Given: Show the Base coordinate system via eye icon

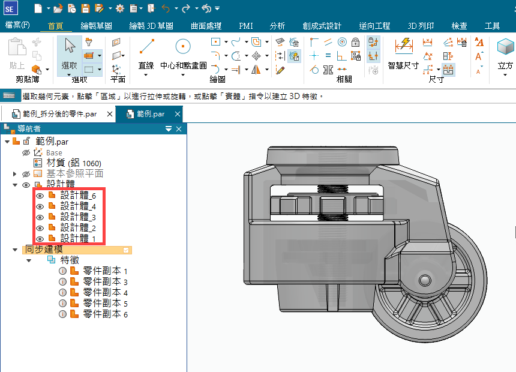Looking at the screenshot, I should coord(26,152).
